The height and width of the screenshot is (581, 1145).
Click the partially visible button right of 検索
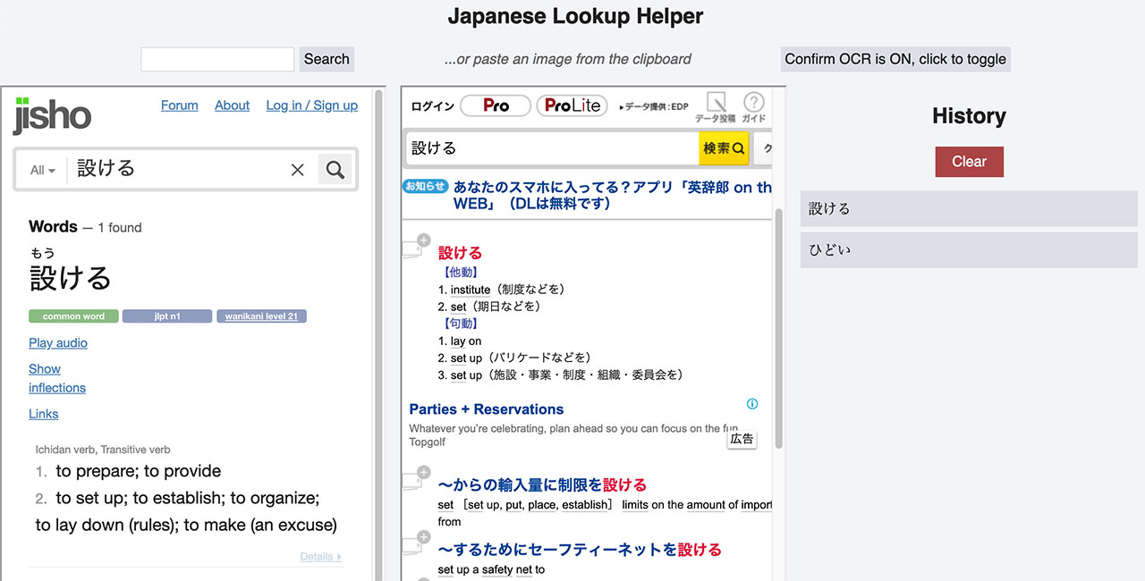(x=763, y=148)
